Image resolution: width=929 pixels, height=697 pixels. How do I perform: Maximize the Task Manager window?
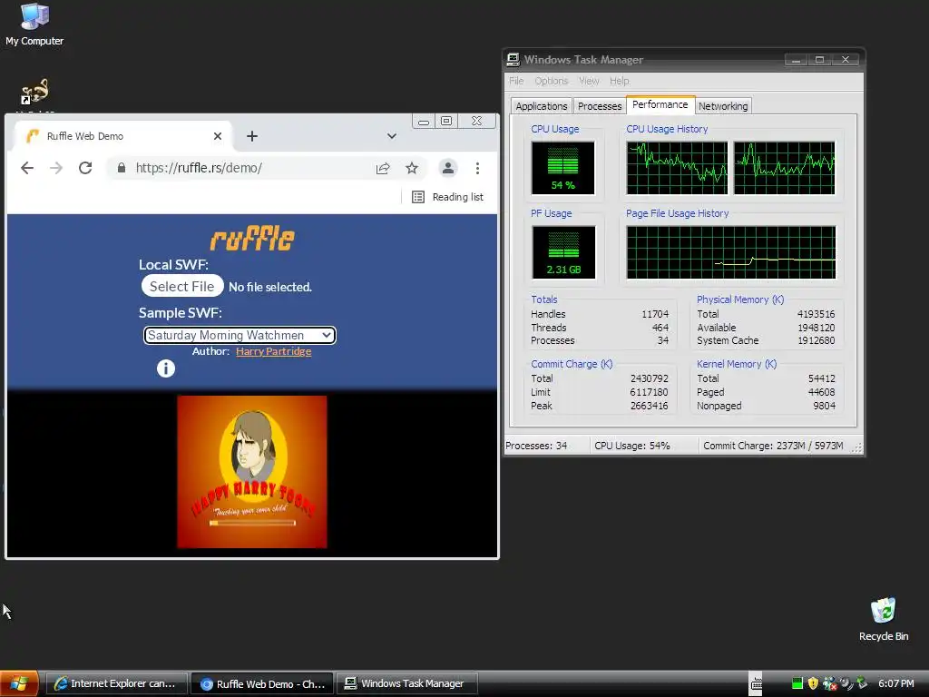819,60
